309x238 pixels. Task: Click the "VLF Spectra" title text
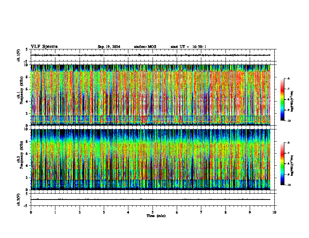click(x=44, y=47)
